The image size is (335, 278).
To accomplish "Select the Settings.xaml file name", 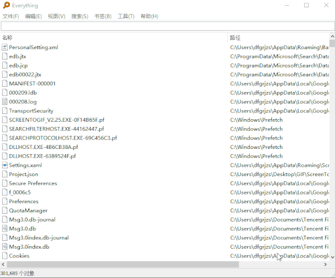I will tap(25, 165).
